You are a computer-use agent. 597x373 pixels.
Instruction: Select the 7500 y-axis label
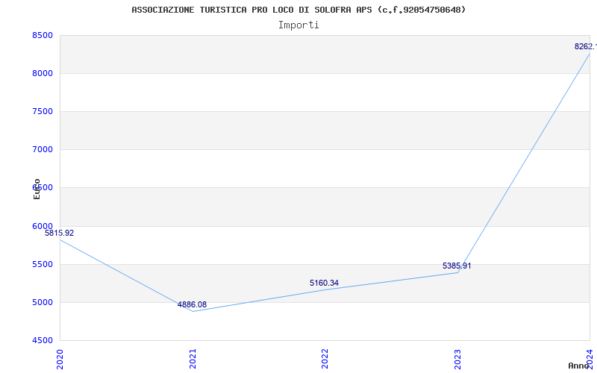(43, 111)
